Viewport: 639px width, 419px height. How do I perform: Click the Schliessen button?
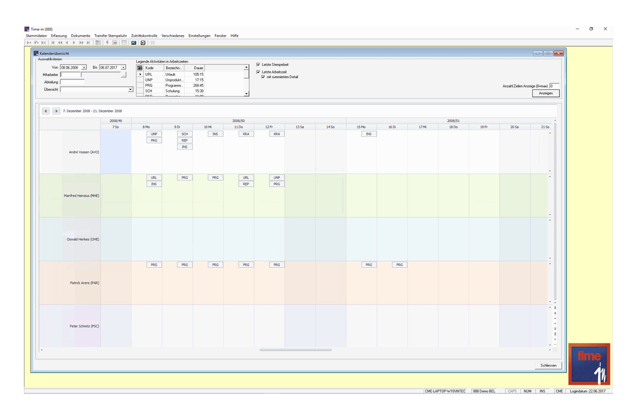(548, 365)
